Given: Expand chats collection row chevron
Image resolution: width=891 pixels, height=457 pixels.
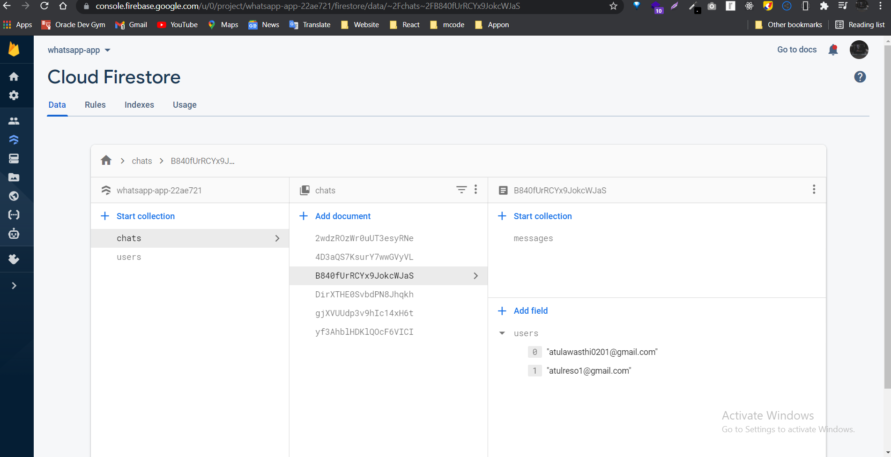Looking at the screenshot, I should [x=277, y=238].
